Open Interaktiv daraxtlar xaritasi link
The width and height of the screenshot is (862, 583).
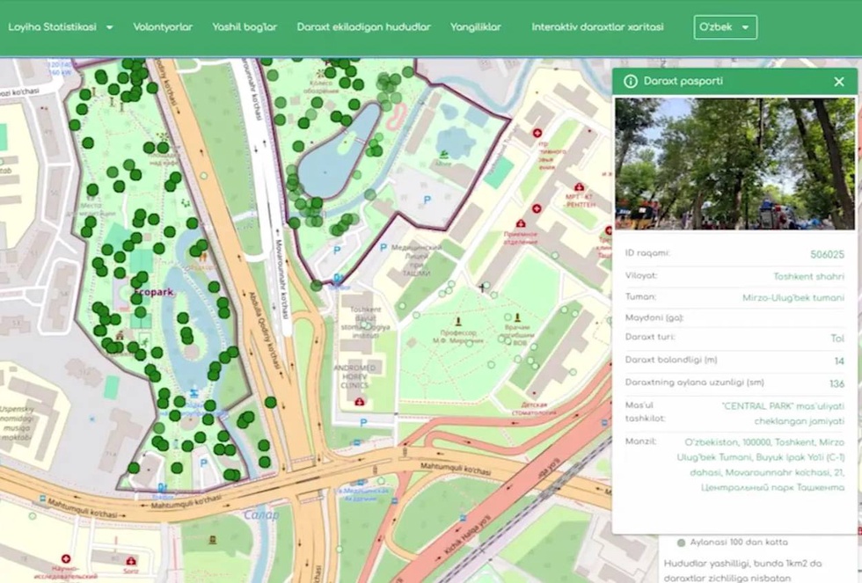point(597,27)
